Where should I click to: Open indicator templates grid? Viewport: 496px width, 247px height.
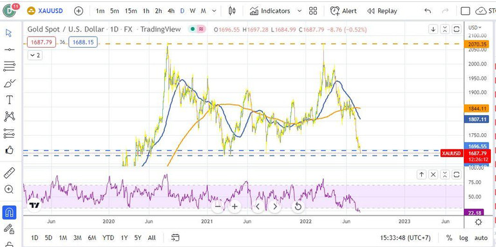click(313, 11)
